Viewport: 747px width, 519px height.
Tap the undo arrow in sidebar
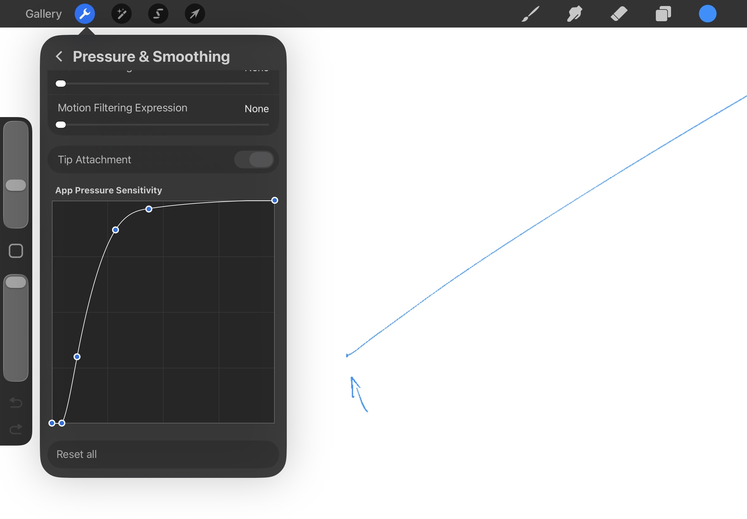16,403
